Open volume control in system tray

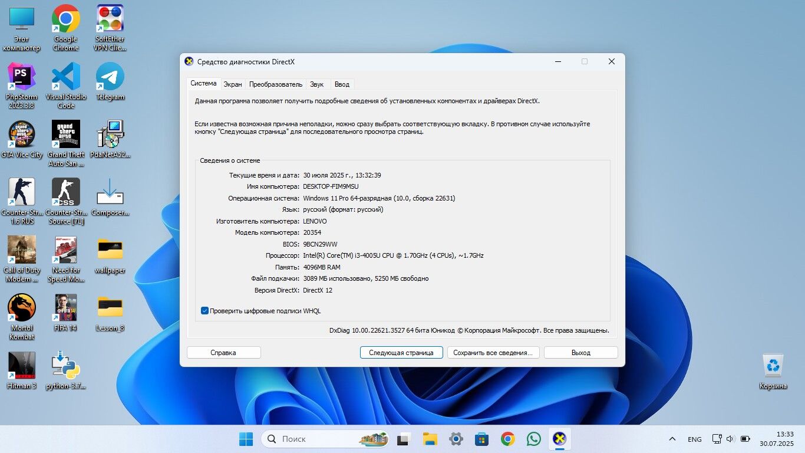point(730,439)
